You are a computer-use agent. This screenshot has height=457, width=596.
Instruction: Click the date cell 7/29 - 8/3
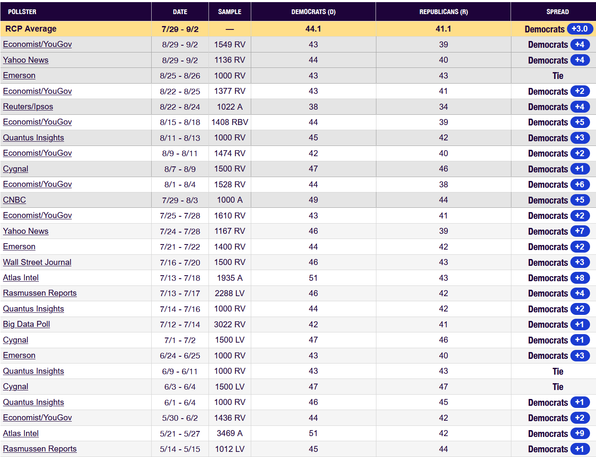pos(180,200)
